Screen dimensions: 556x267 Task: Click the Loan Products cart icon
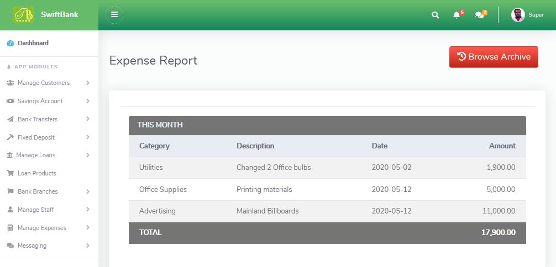point(11,173)
